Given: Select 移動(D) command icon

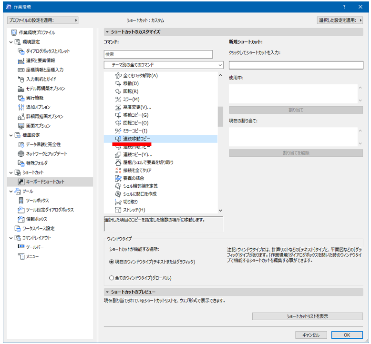Looking at the screenshot, I should [x=118, y=83].
